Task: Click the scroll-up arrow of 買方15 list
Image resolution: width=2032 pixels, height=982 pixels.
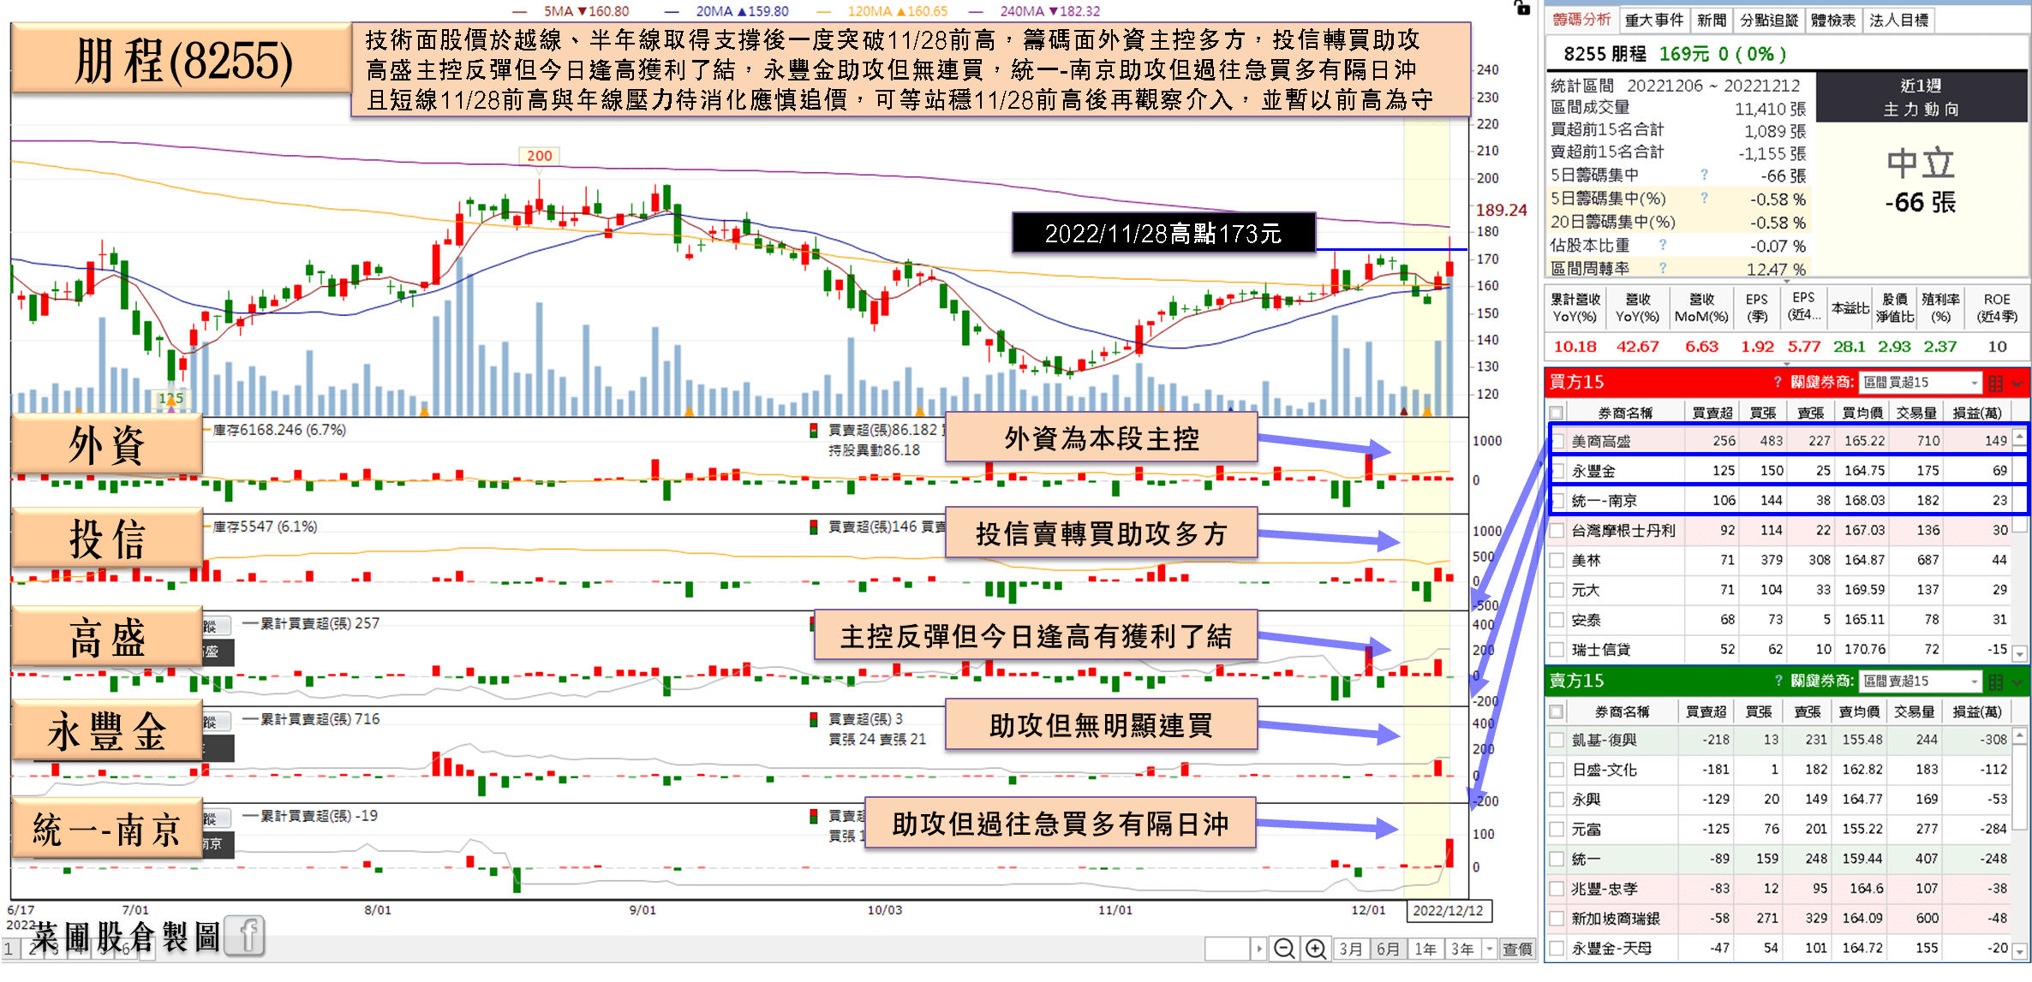Action: pos(2019,437)
